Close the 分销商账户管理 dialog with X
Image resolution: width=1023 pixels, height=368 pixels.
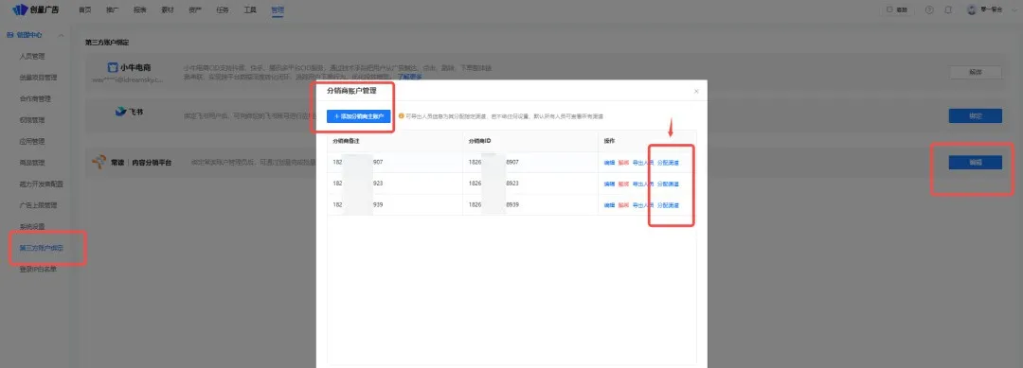[696, 91]
